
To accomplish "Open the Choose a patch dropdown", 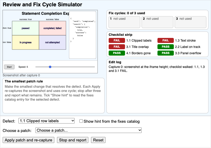I will coord(88,130).
